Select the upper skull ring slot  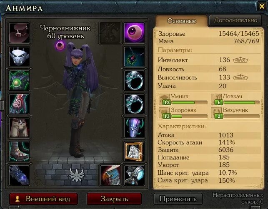tap(134, 80)
